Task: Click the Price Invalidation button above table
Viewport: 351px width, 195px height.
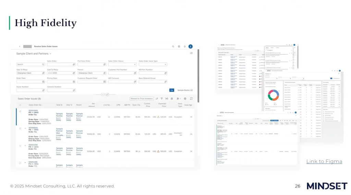Action: [x=142, y=99]
